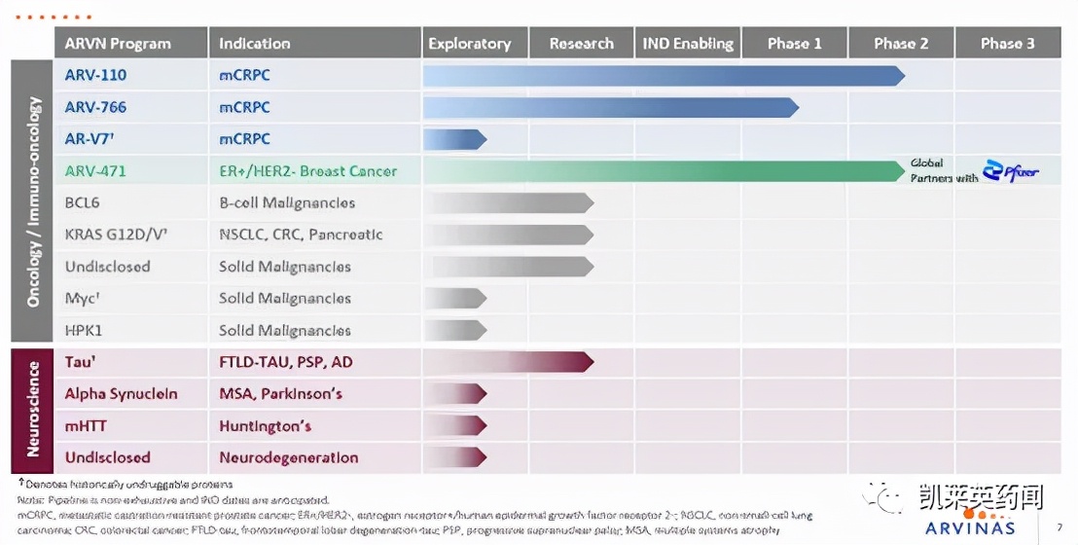Click the green ARV-471 progress bar
1078x545 pixels.
click(x=662, y=171)
